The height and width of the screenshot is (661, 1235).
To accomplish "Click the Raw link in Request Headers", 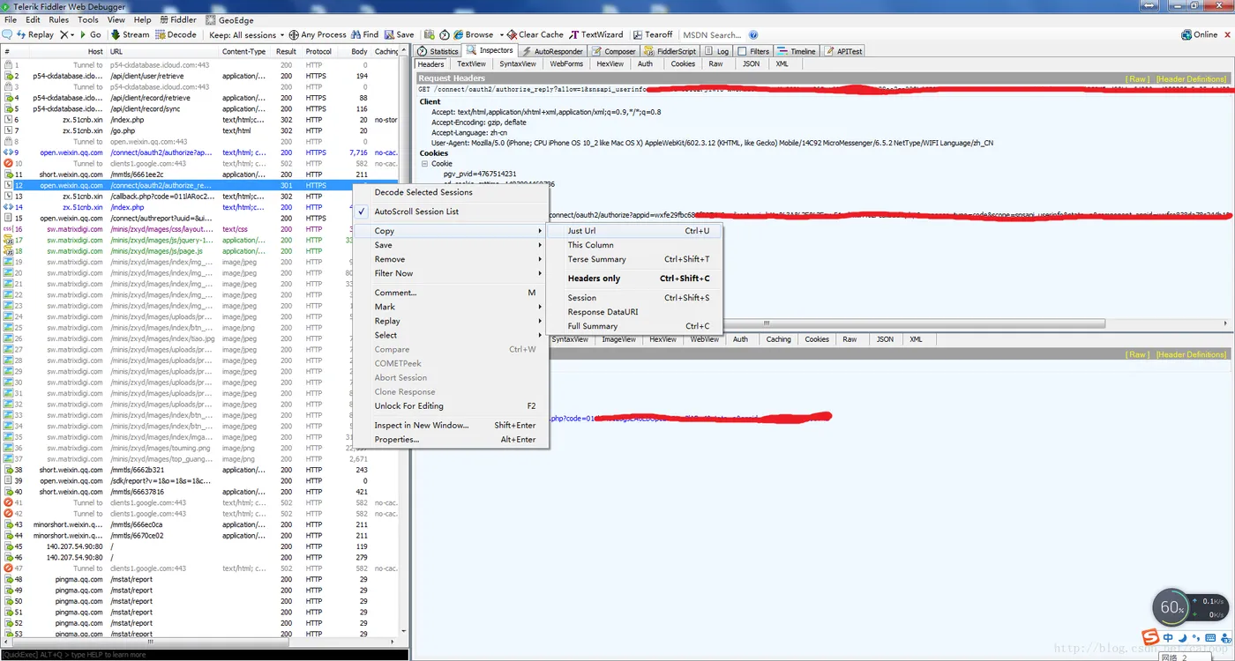I will click(1138, 78).
